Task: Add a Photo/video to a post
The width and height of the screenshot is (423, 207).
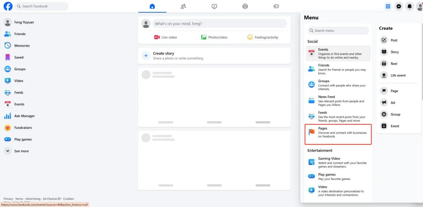Action: click(x=214, y=37)
